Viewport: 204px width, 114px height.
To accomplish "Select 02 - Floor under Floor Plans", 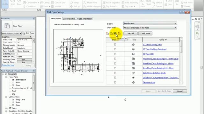I will 16,83.
